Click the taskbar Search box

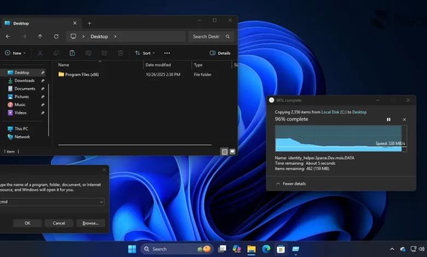click(x=176, y=249)
